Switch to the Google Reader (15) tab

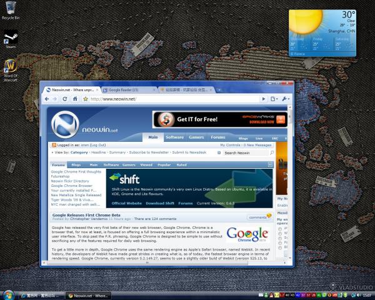coord(129,90)
